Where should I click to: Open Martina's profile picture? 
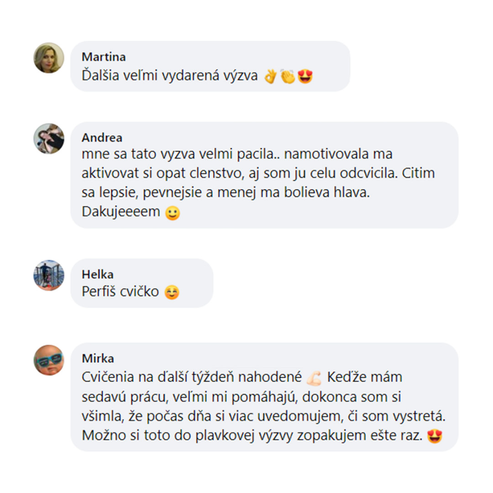coord(49,58)
